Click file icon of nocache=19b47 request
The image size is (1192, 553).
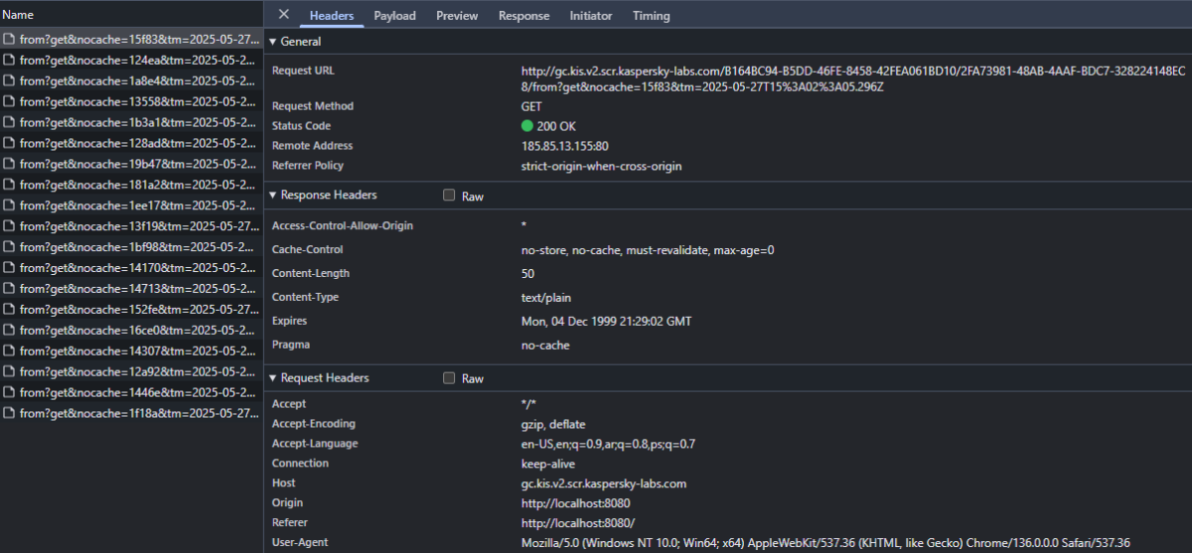(x=9, y=165)
